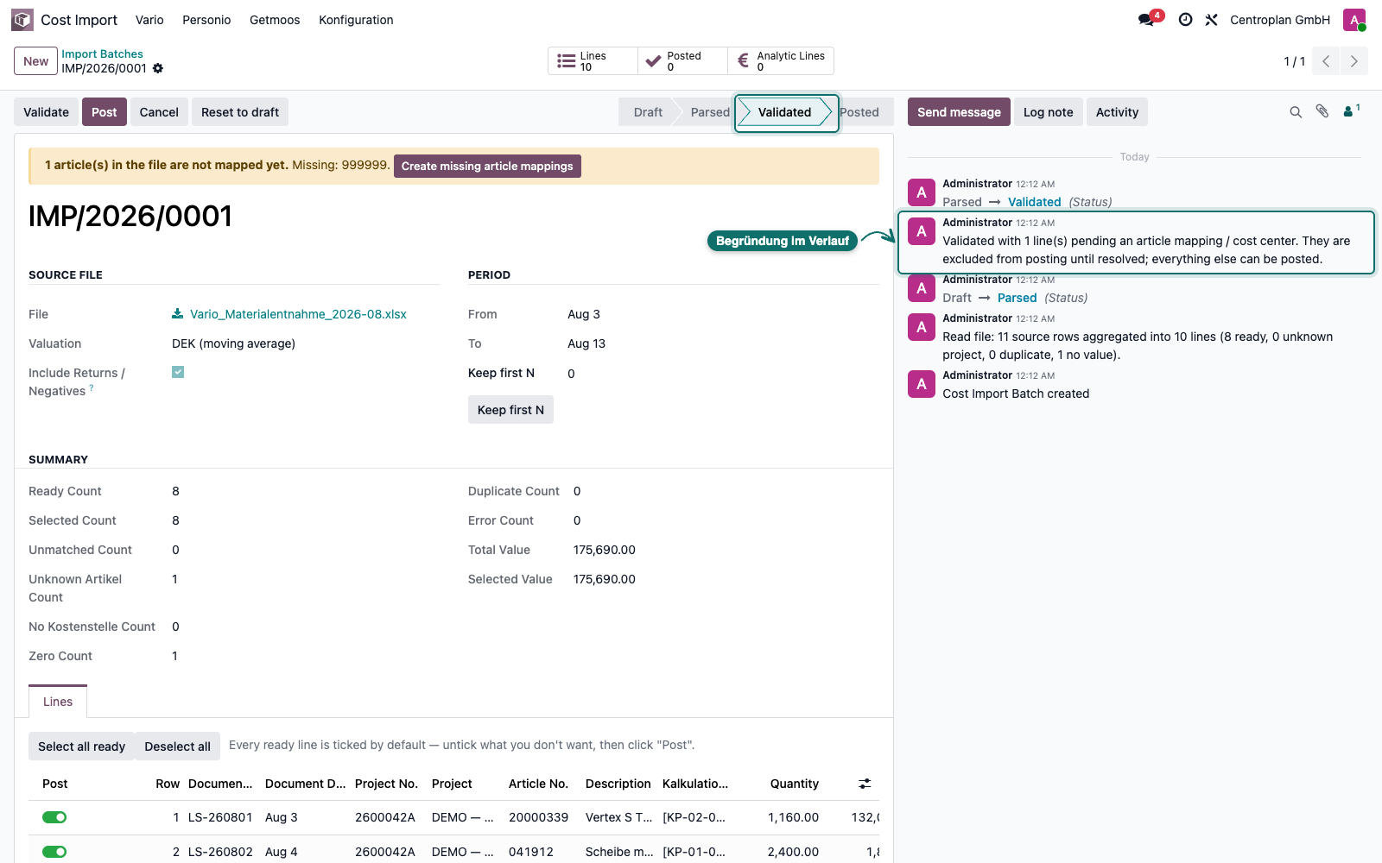Click Create missing article mappings button
The height and width of the screenshot is (863, 1382).
(x=487, y=166)
